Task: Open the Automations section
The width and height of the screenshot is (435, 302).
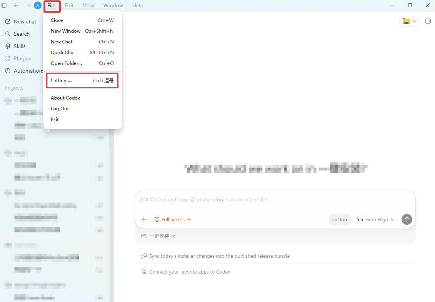Action: (x=24, y=71)
